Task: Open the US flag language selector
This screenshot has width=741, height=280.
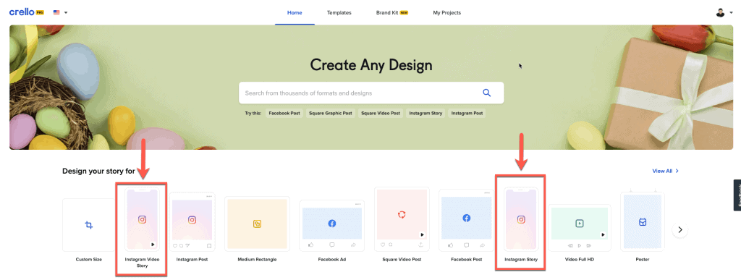Action: click(60, 12)
